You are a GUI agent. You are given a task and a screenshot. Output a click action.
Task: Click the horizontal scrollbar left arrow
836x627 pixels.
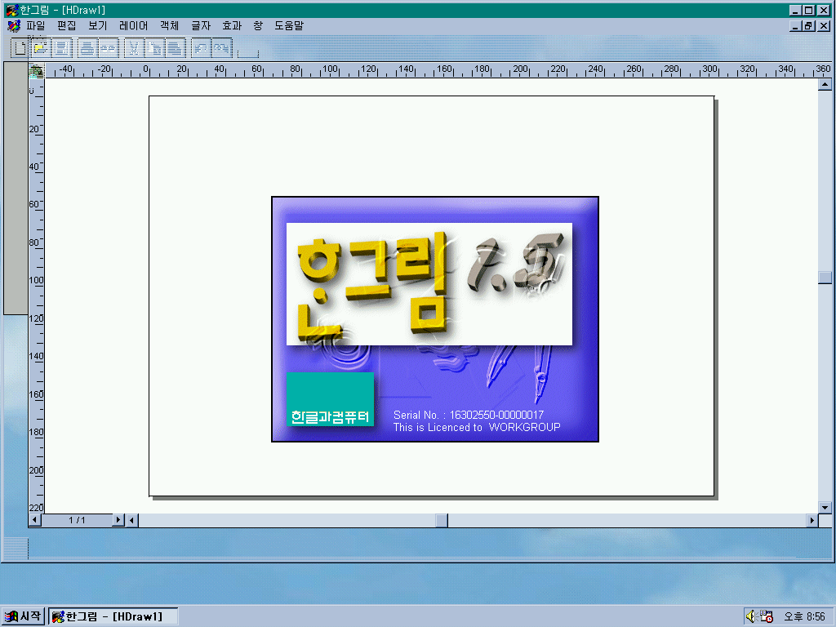132,520
